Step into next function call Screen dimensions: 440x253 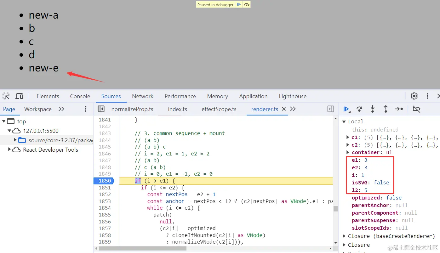point(373,109)
